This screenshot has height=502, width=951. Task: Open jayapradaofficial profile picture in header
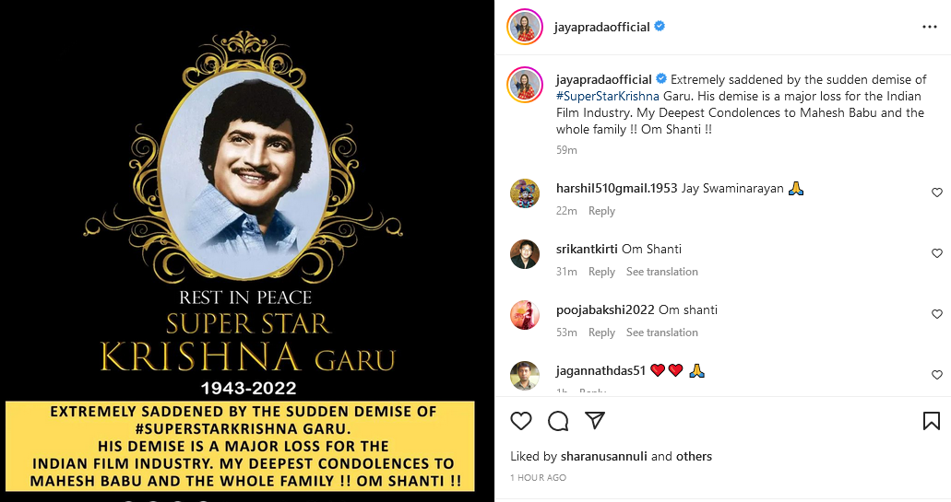[525, 28]
